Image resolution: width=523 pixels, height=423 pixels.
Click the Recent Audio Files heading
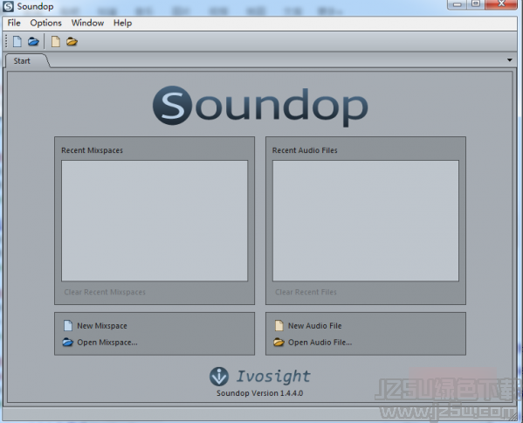305,150
